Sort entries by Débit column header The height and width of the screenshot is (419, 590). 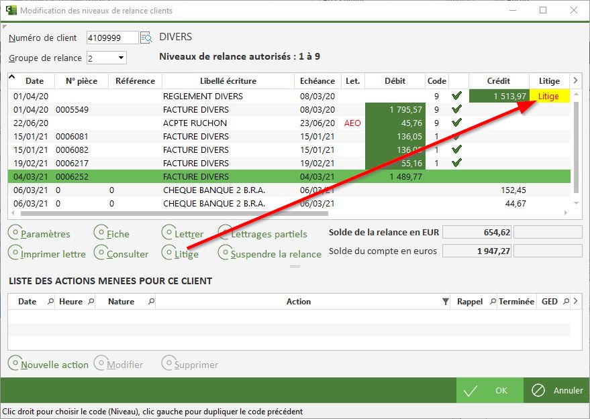(x=395, y=81)
